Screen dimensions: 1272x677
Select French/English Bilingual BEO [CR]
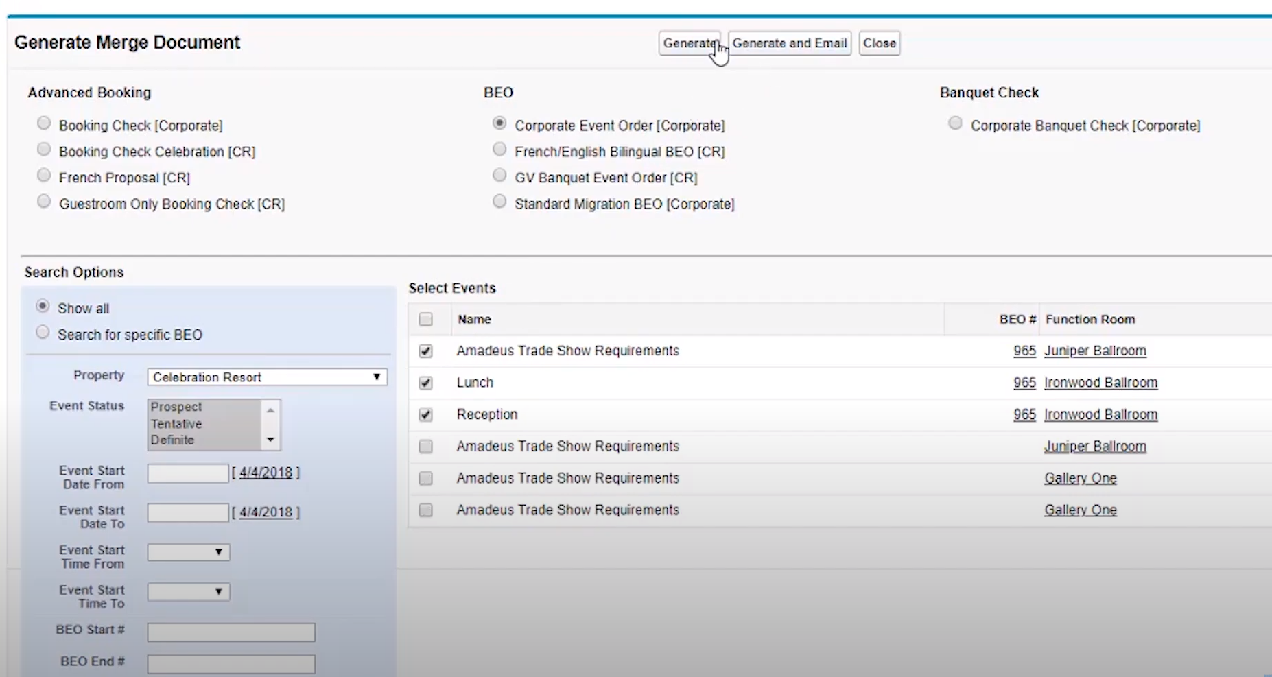point(499,150)
